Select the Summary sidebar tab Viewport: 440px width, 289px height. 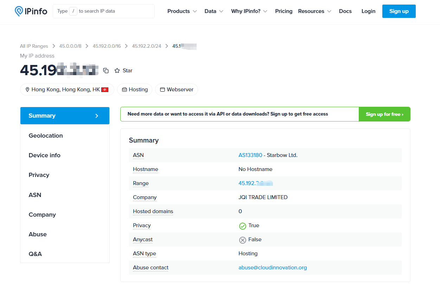65,116
